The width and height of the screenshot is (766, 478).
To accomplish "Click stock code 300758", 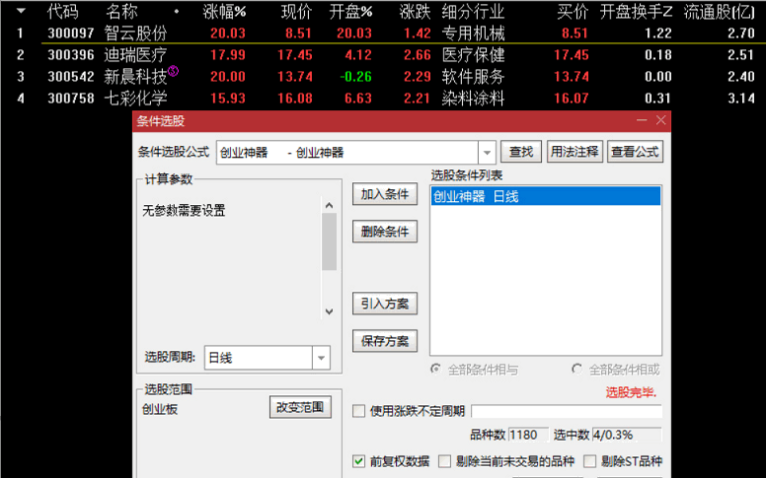I will 71,98.
